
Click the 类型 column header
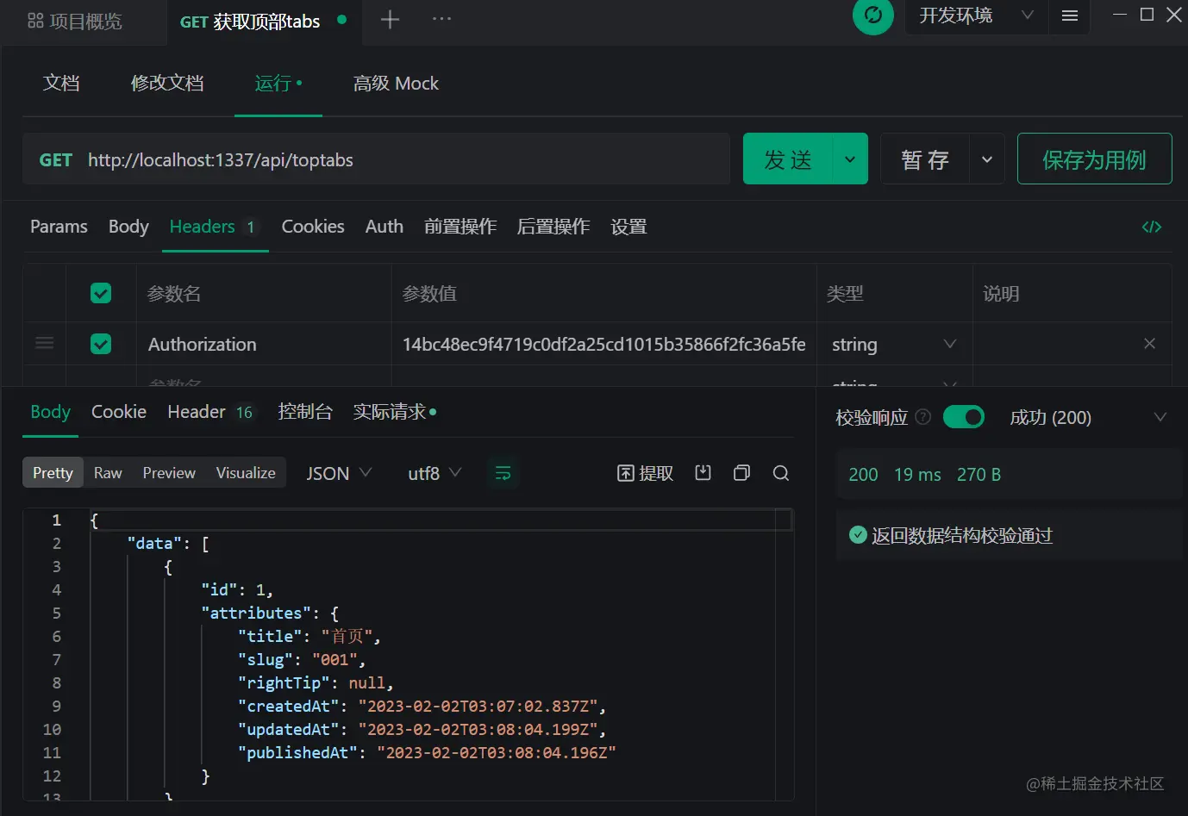(x=845, y=294)
